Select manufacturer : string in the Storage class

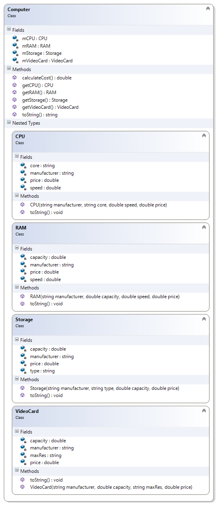coord(52,357)
